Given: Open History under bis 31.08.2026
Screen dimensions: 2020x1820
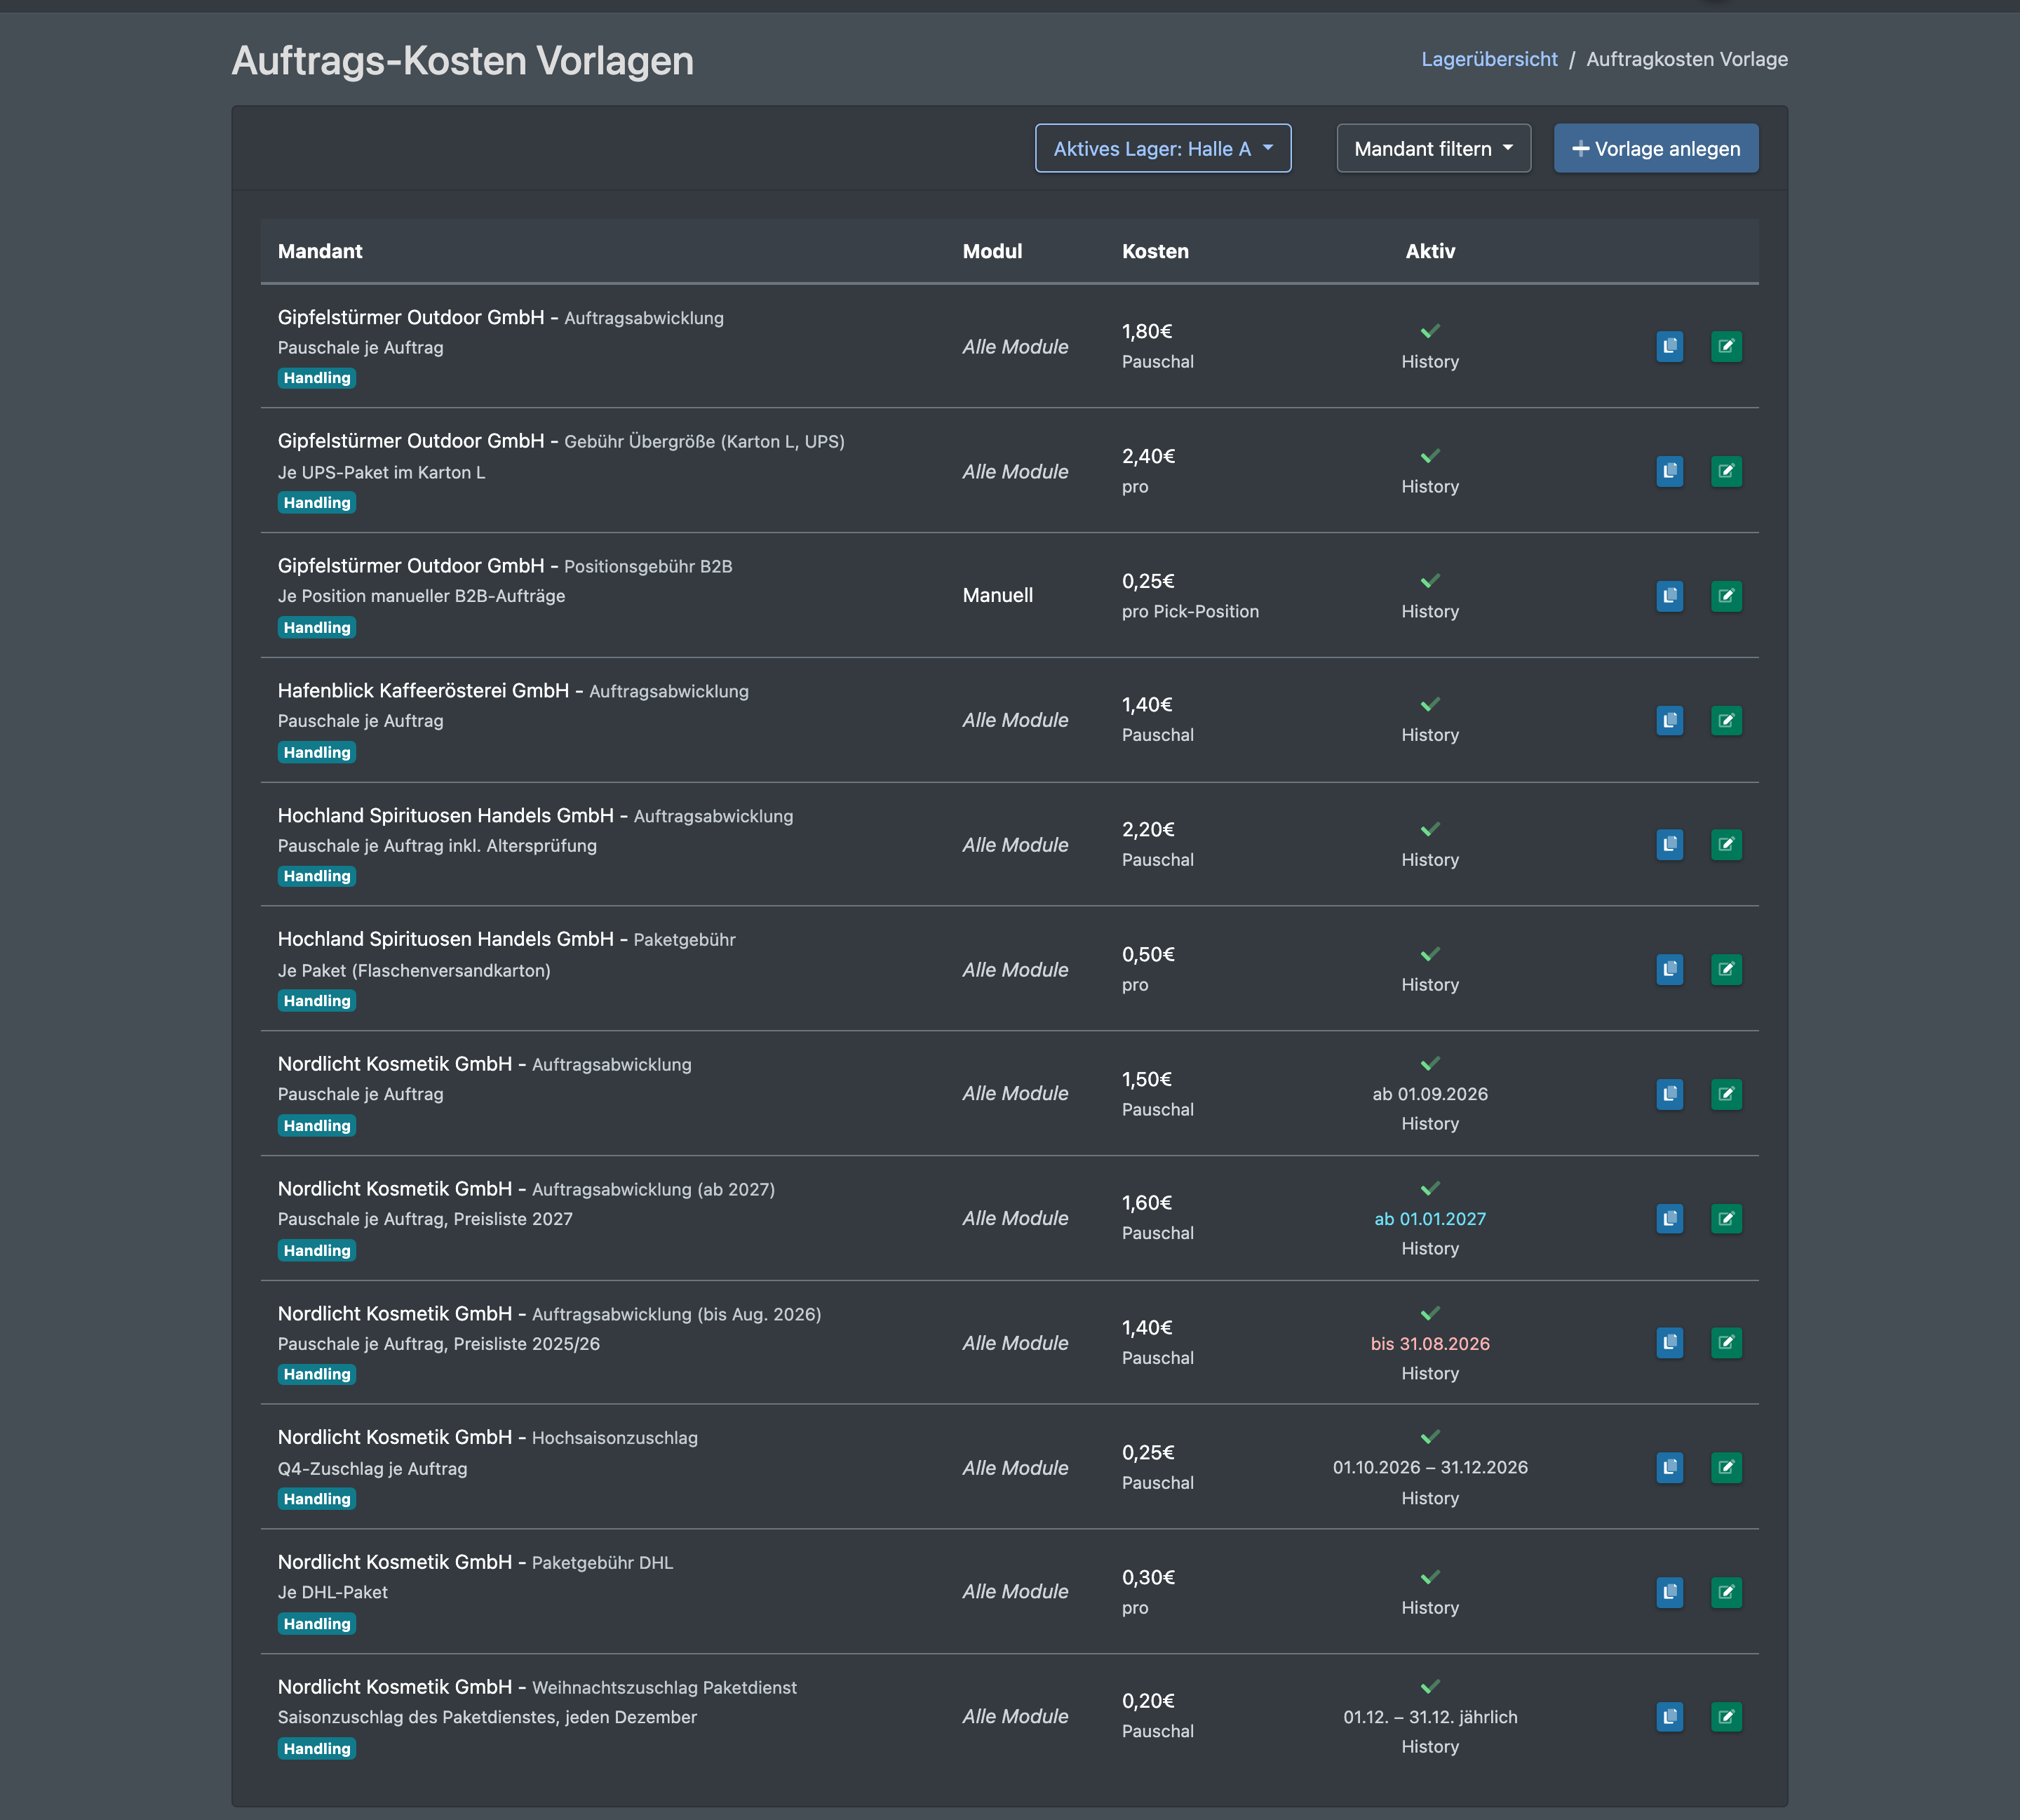Looking at the screenshot, I should pyautogui.click(x=1429, y=1373).
